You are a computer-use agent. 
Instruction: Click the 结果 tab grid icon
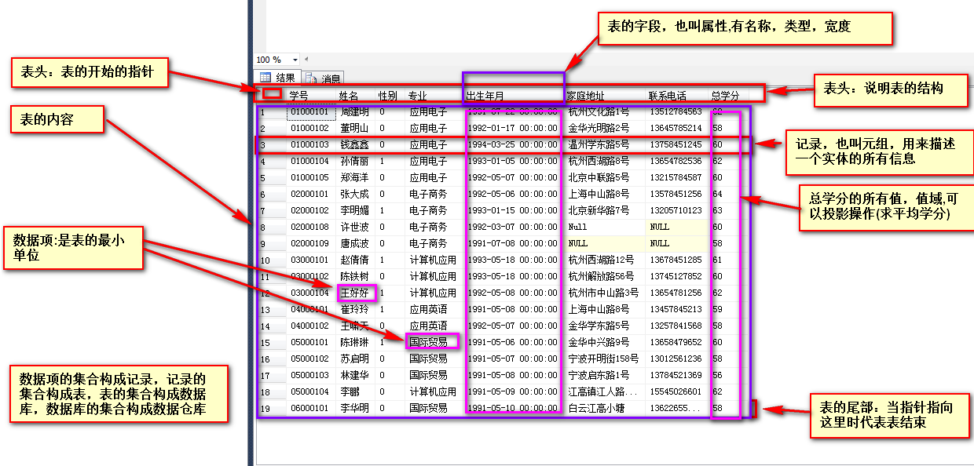tap(265, 78)
